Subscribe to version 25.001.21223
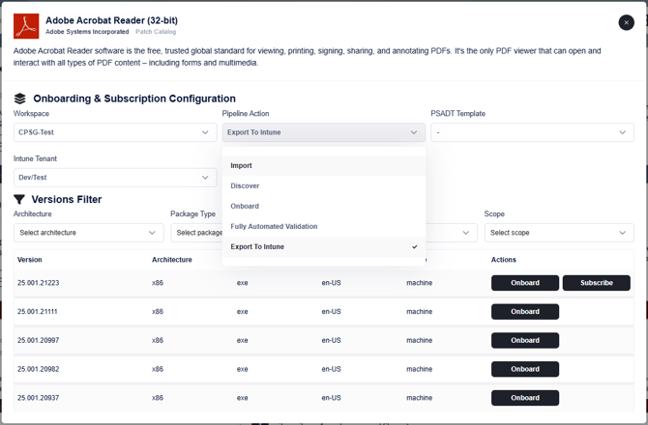 (x=596, y=283)
